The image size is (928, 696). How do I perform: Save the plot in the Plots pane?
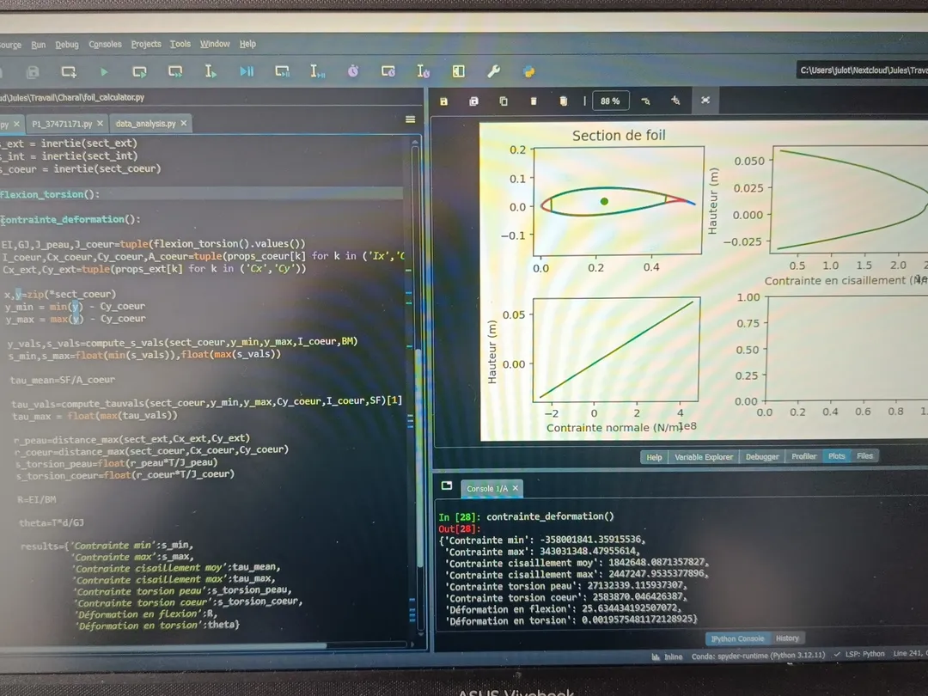click(x=444, y=101)
